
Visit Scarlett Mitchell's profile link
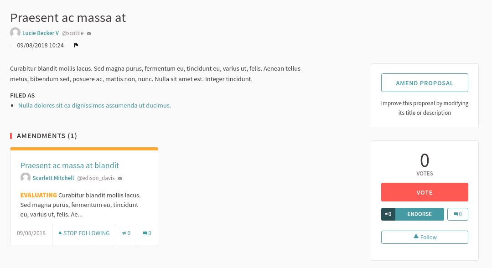53,178
